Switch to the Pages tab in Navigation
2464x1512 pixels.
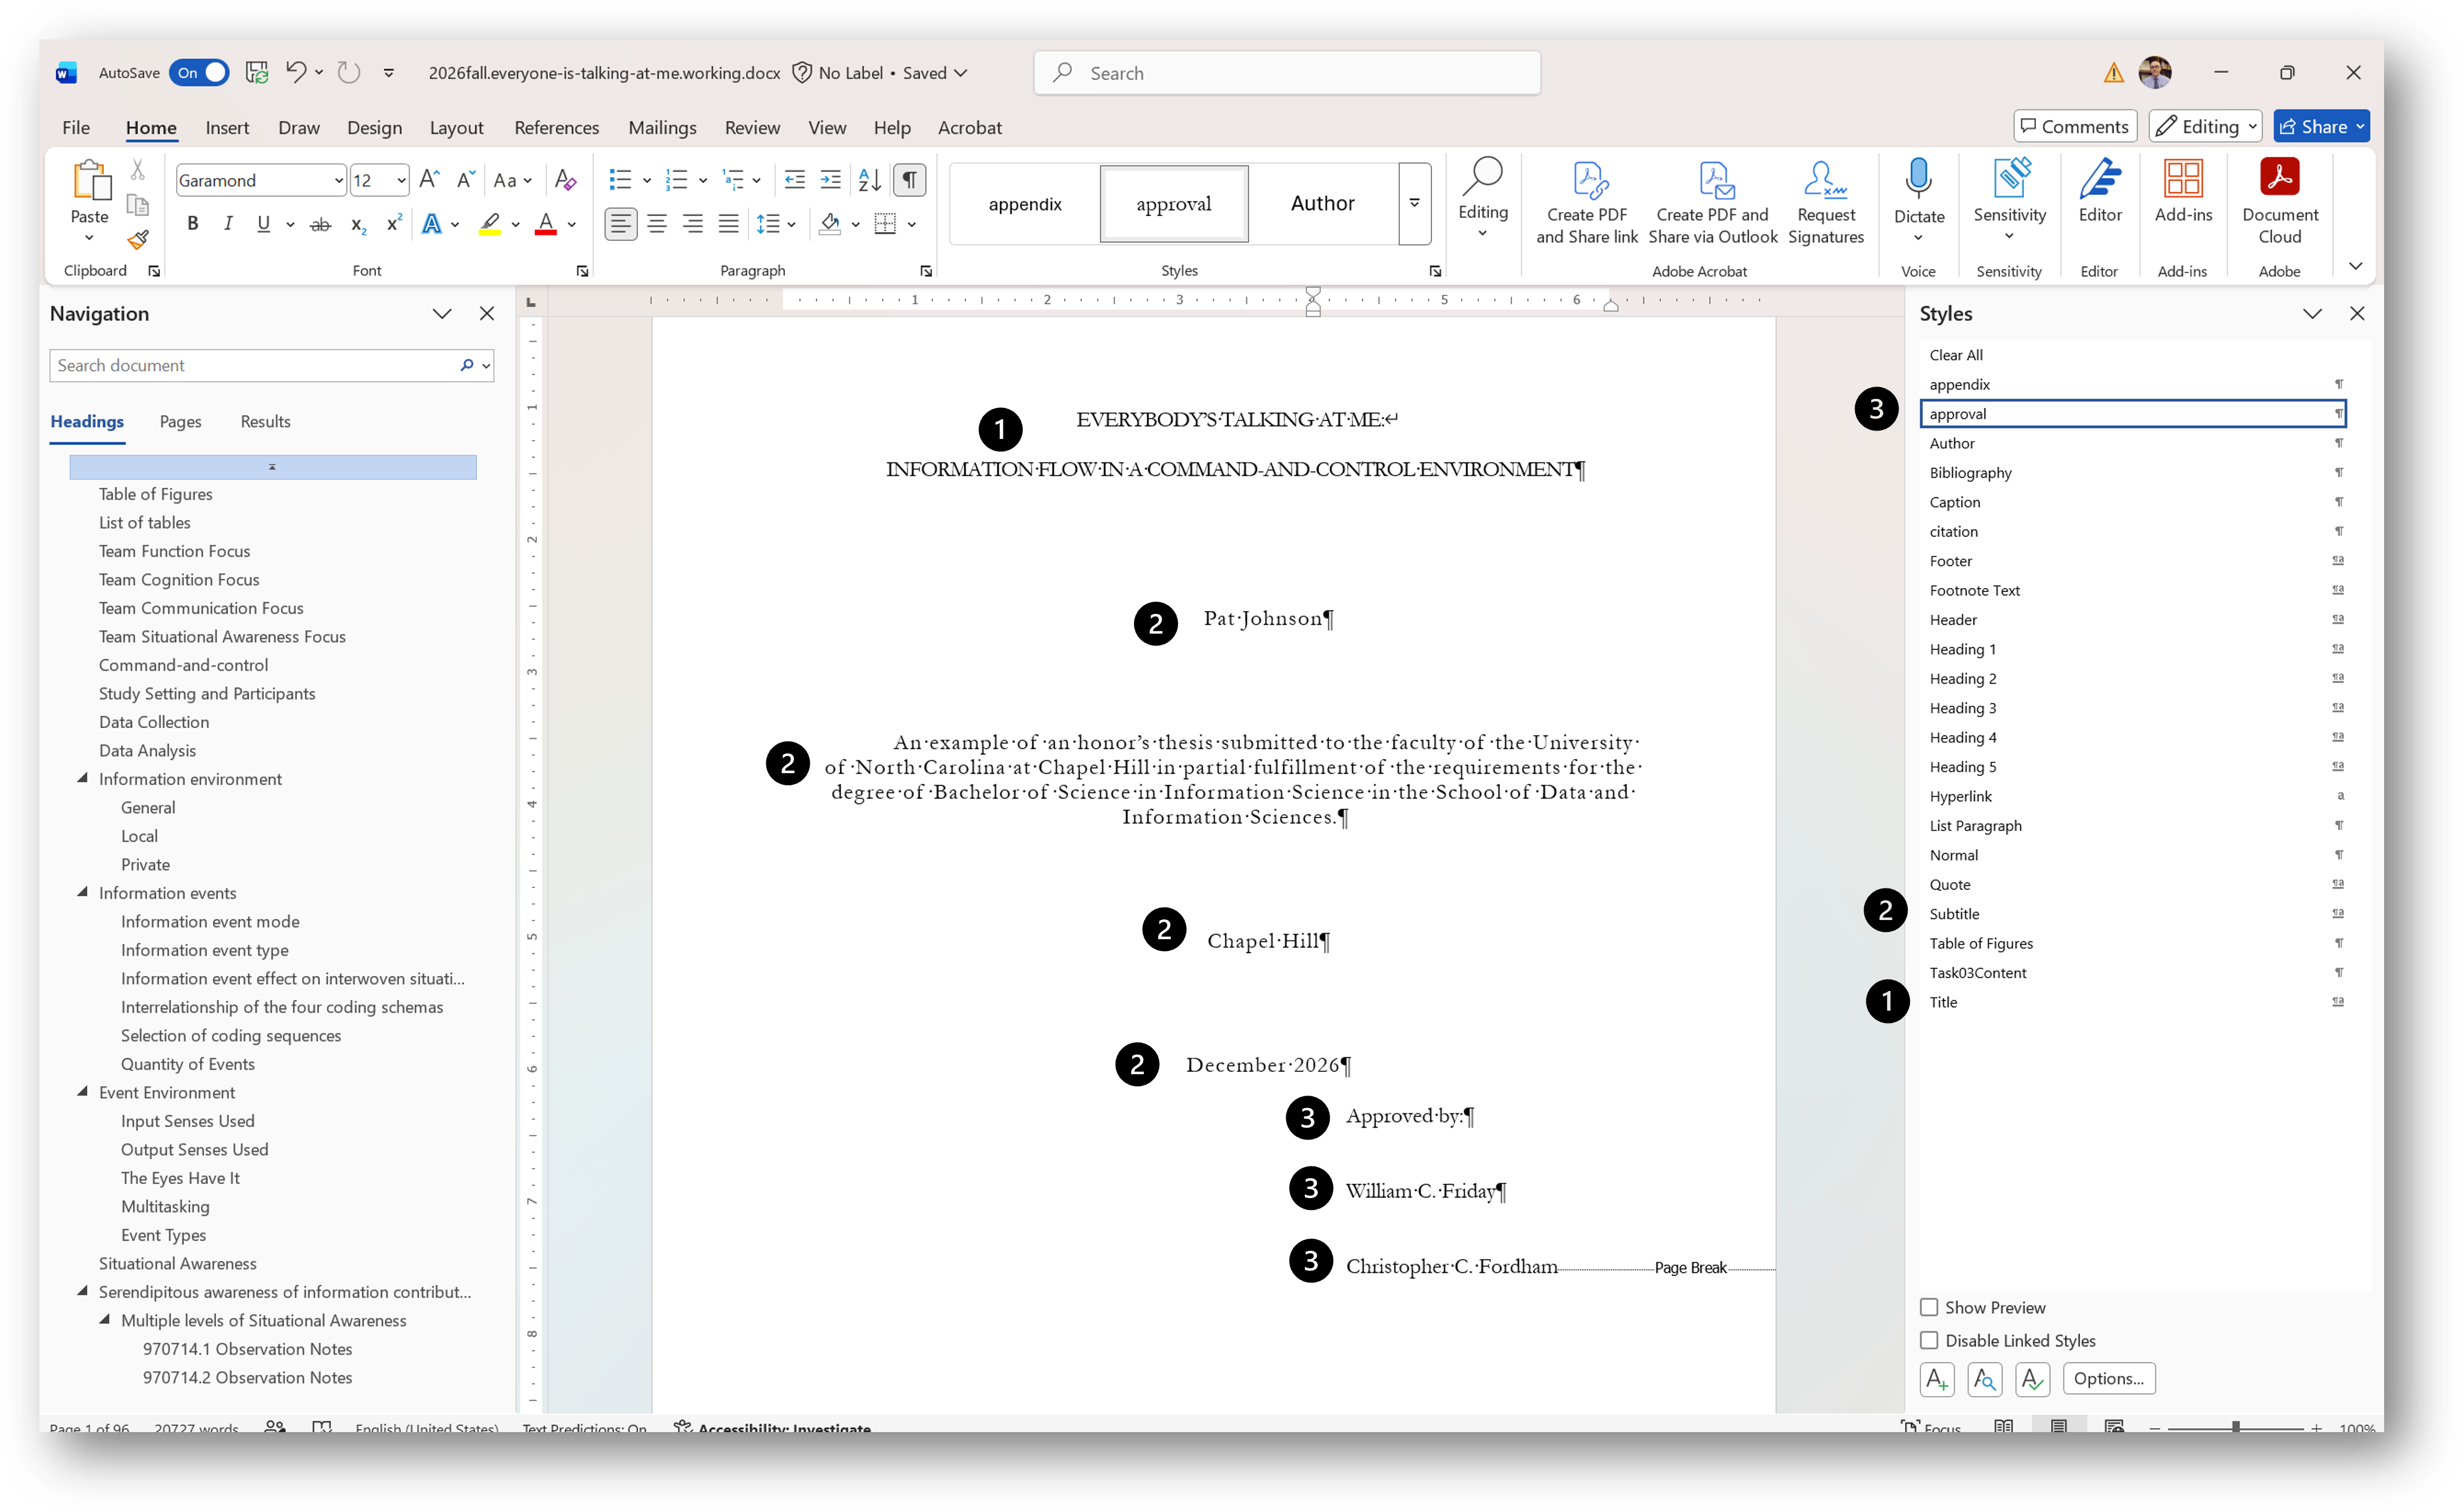click(180, 422)
